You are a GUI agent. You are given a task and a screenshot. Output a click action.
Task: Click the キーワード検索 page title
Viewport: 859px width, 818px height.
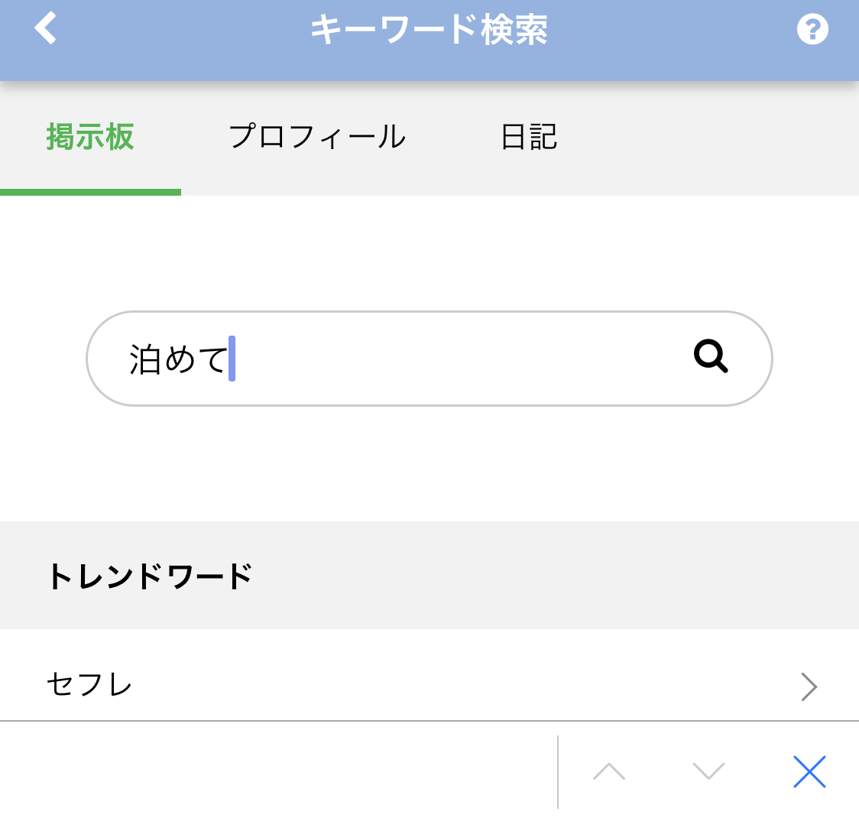pyautogui.click(x=429, y=30)
